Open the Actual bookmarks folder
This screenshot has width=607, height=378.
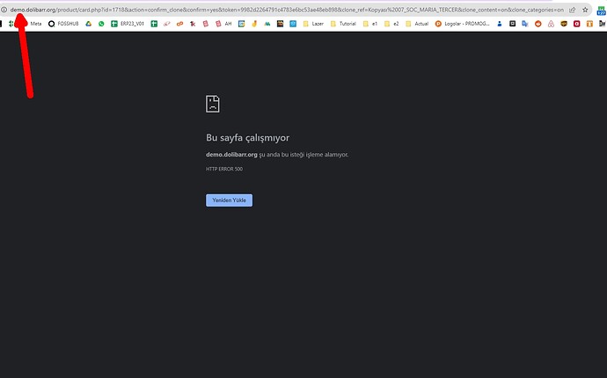click(x=417, y=24)
